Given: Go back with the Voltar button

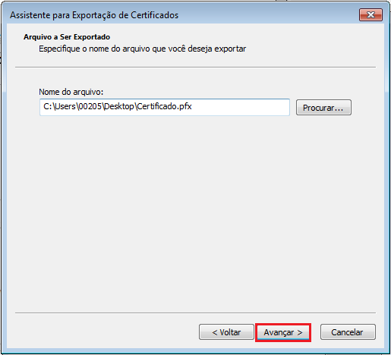Looking at the screenshot, I should tap(226, 332).
